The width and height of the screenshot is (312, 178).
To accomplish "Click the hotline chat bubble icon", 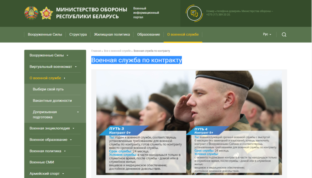I will coord(194,13).
